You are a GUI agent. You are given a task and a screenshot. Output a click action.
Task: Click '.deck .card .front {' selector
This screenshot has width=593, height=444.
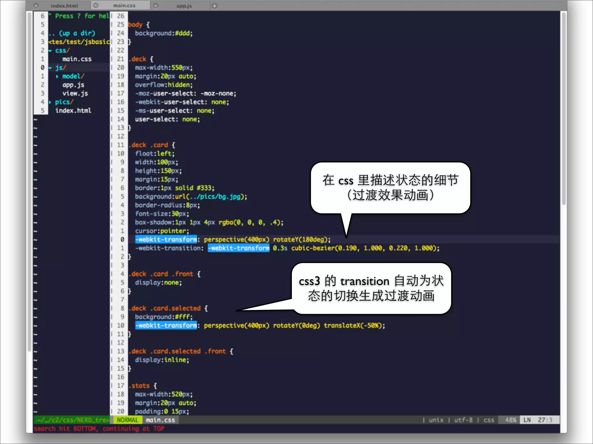pyautogui.click(x=164, y=274)
